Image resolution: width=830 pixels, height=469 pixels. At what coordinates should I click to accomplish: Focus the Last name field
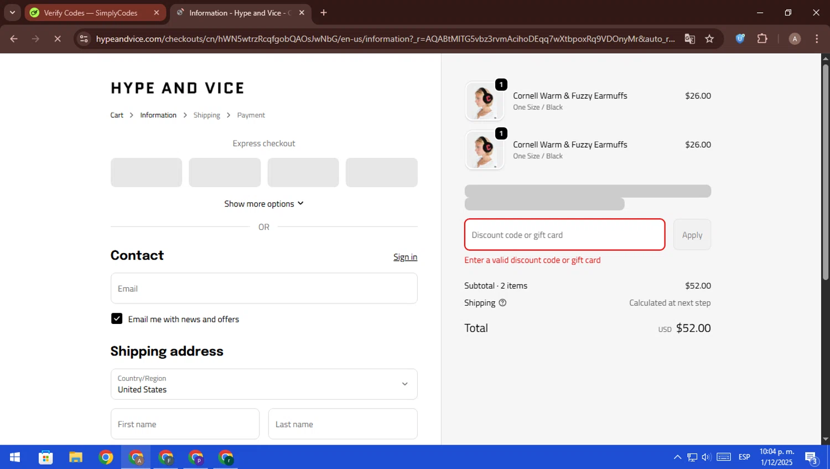pyautogui.click(x=343, y=424)
